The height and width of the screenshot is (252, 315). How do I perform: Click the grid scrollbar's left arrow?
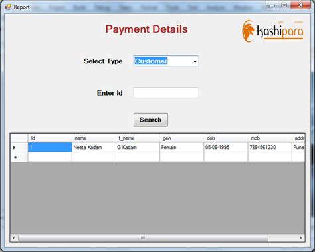tap(14, 238)
